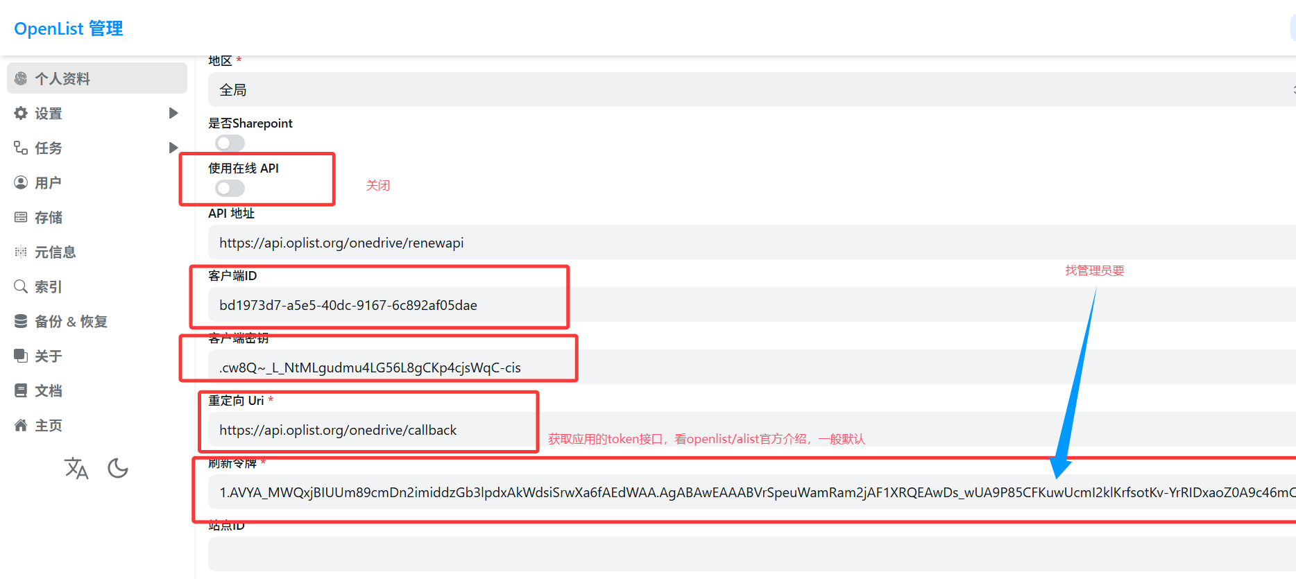Click the Storage sidebar icon
Screen dimensions: 1296x579
21,218
